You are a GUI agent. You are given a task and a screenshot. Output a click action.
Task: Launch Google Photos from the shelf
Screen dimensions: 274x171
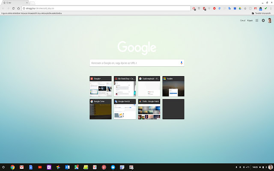pyautogui.click(x=58, y=167)
